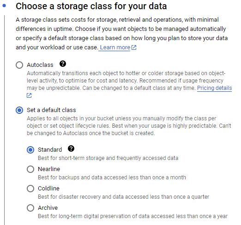241x225 pixels.
Task: Select the Autoclass radio button
Action: click(19, 65)
